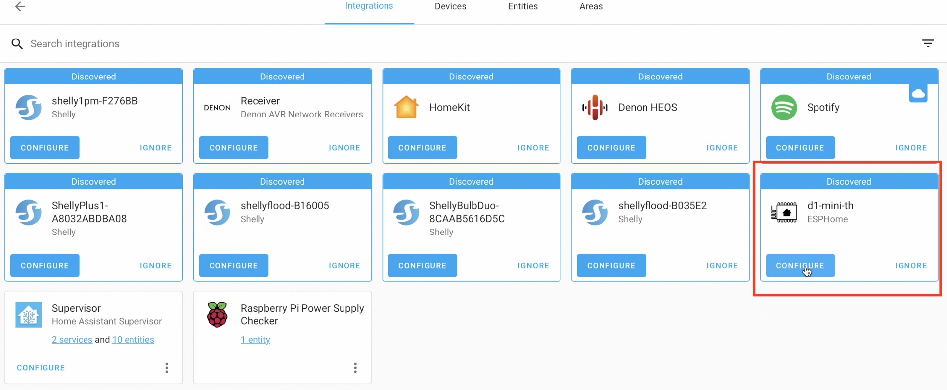Configure shellyflood-B035E2 device

point(611,266)
